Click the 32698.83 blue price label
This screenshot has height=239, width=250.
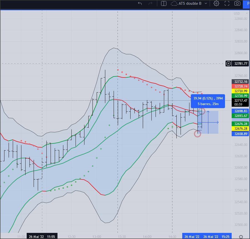coord(241,111)
